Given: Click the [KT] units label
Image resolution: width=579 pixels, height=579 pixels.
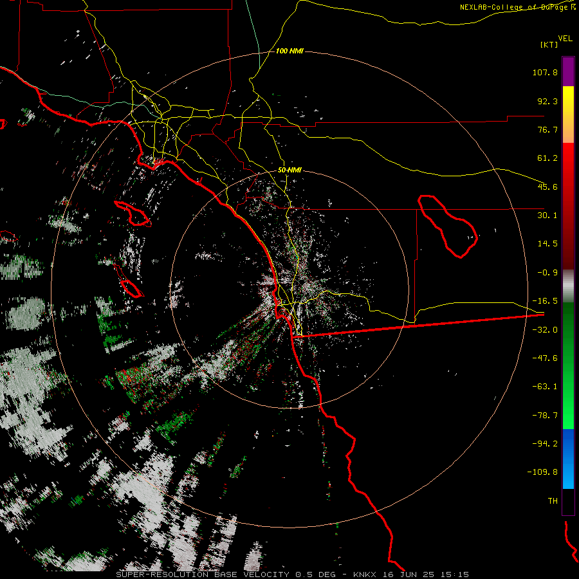Looking at the screenshot, I should [549, 44].
